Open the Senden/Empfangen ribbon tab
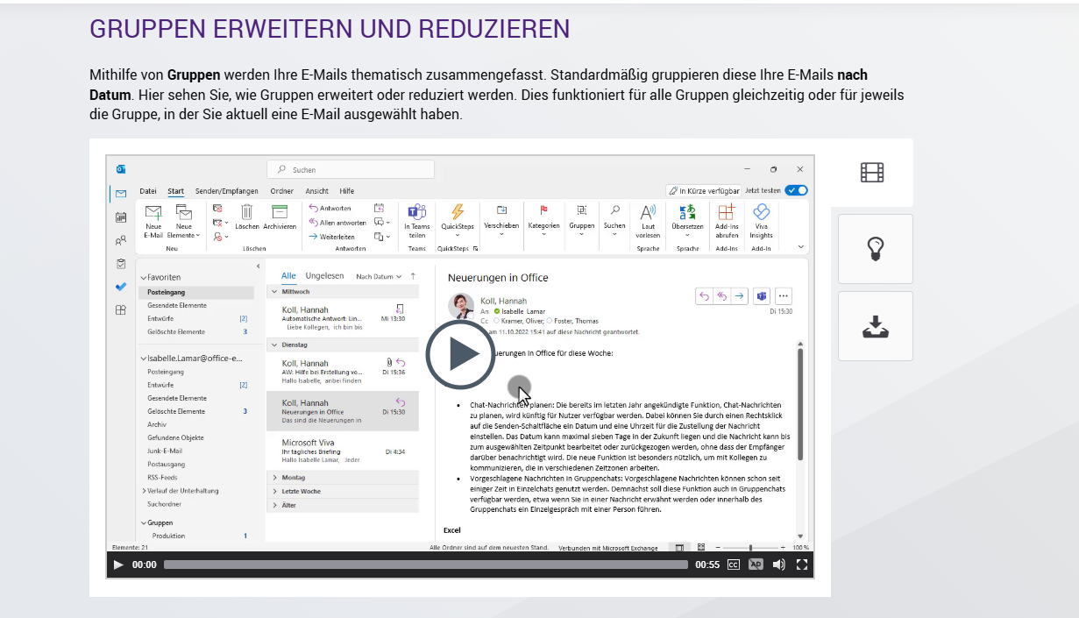Image resolution: width=1079 pixels, height=618 pixels. tap(227, 191)
